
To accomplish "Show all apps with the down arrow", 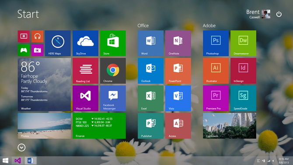I will pos(21,147).
